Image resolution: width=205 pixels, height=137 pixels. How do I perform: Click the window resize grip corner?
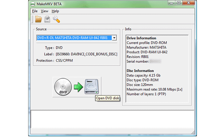(x=193, y=132)
